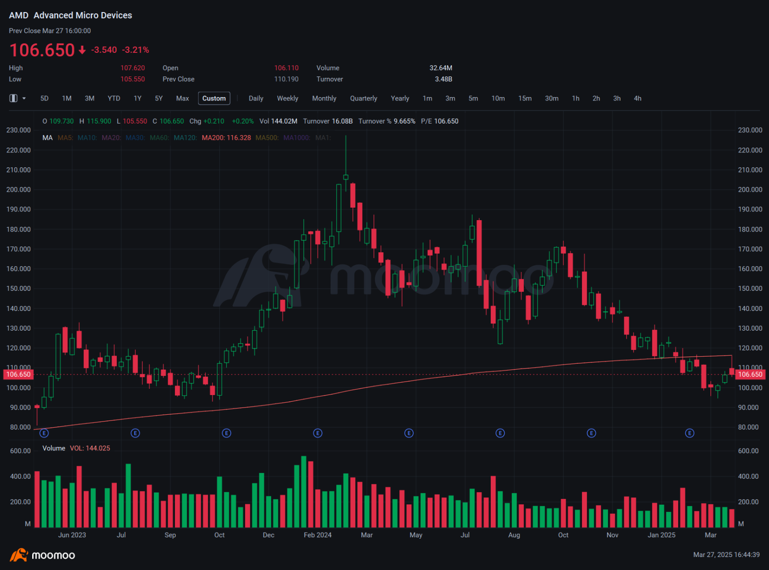
Task: Click the VOL: 144.025 reading
Action: tap(90, 448)
